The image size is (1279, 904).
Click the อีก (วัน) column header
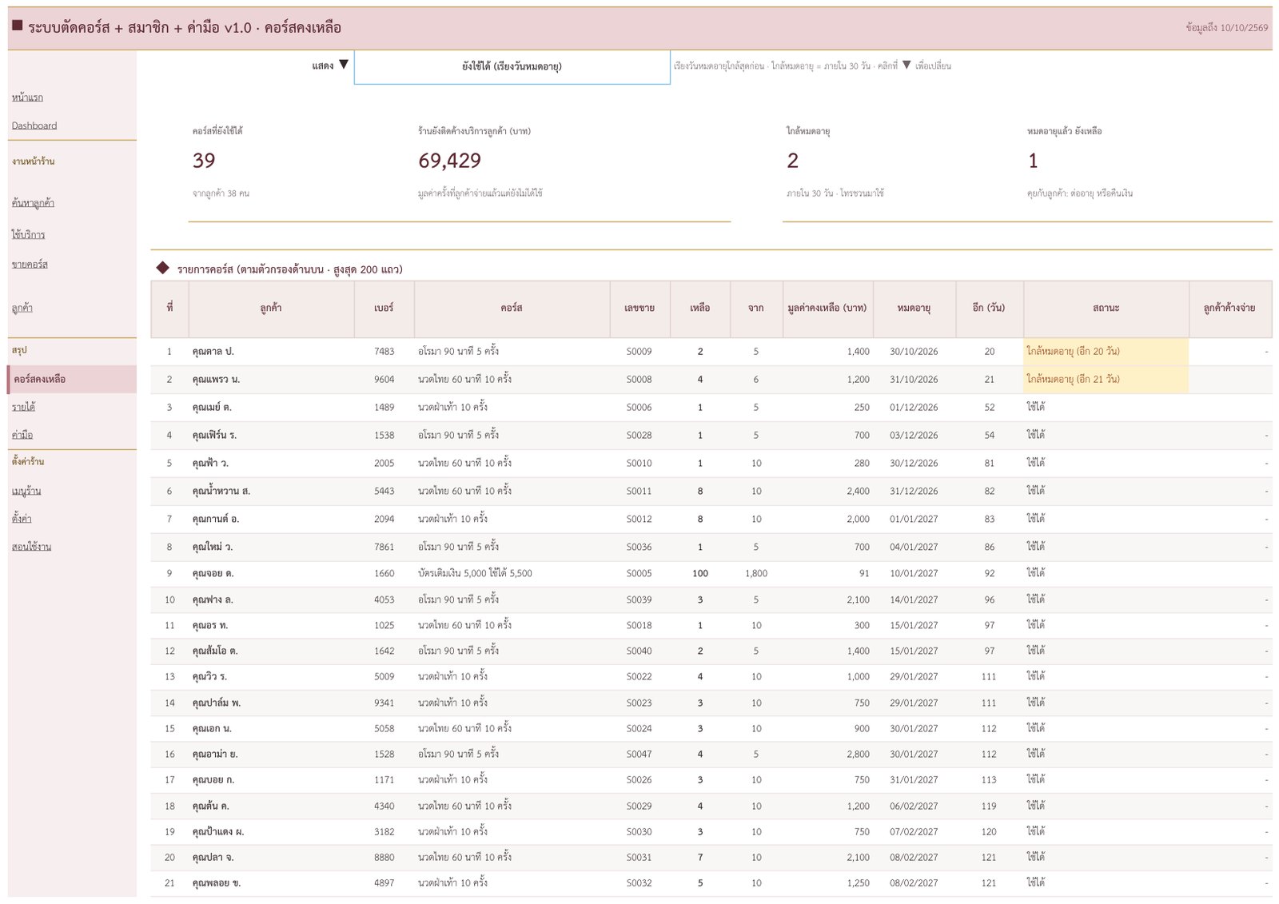coord(989,309)
